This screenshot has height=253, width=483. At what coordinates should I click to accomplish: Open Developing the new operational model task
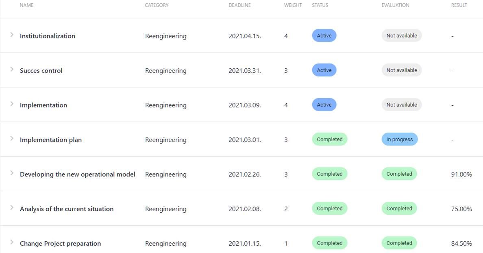click(77, 174)
